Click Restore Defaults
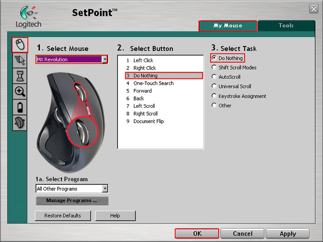Image resolution: width=323 pixels, height=242 pixels. pyautogui.click(x=63, y=216)
